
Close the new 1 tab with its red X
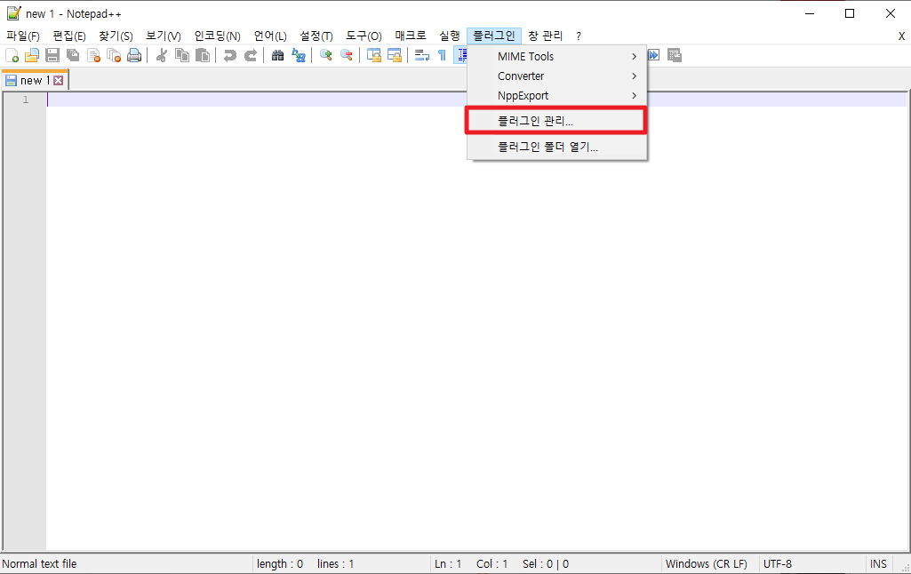(58, 80)
